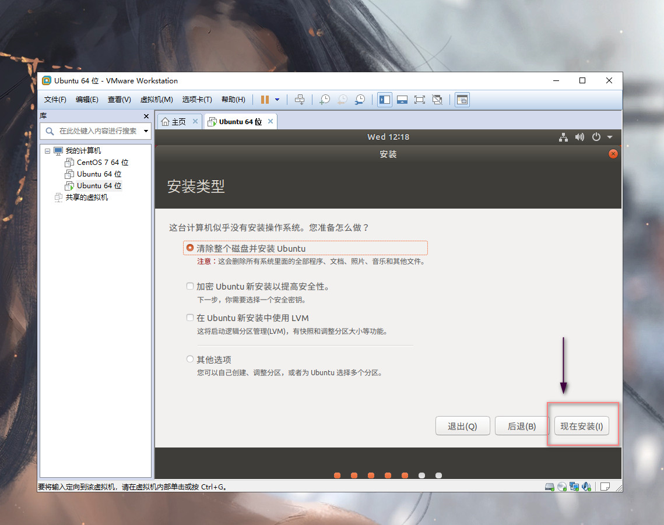Click the CD/DVD drive status bar icon

pyautogui.click(x=562, y=487)
